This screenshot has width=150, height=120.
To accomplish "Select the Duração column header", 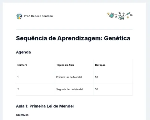I will pyautogui.click(x=100, y=65).
